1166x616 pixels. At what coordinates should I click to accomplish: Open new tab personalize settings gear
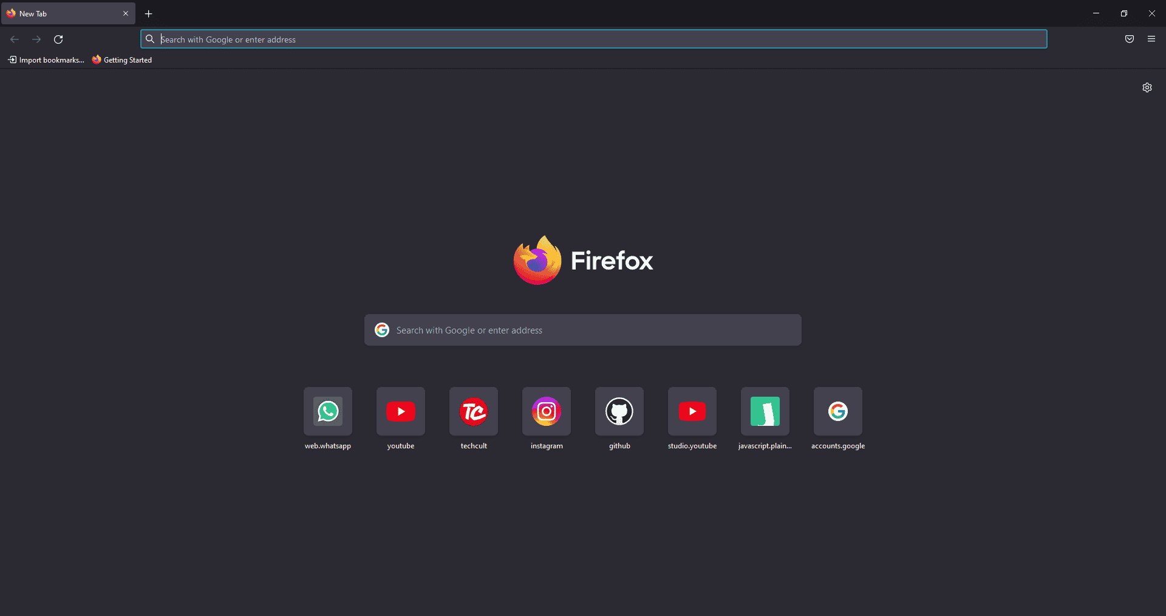(x=1147, y=87)
